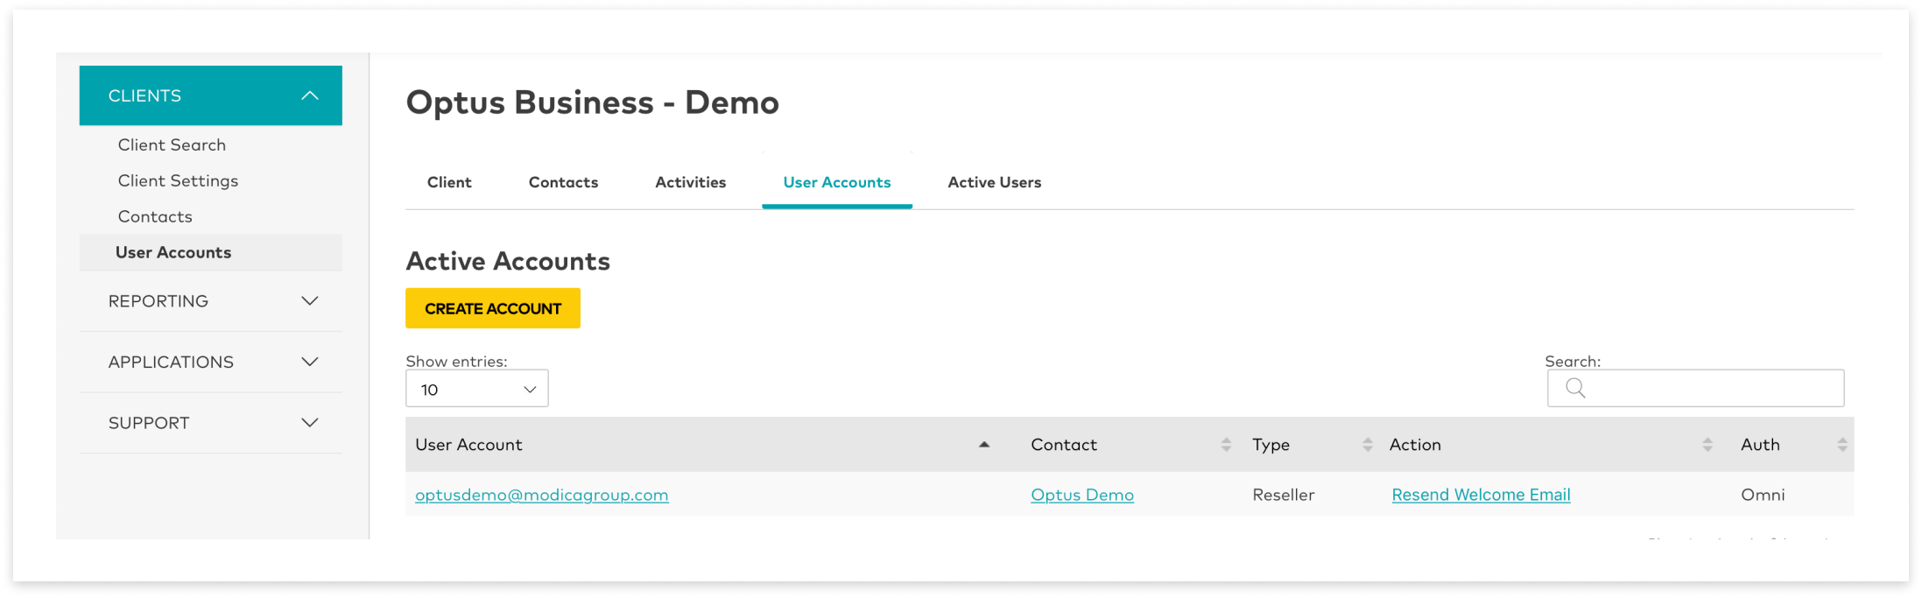Viewport: 1922px width, 598px height.
Task: Collapse the CLIENTS sidebar section
Action: [309, 95]
